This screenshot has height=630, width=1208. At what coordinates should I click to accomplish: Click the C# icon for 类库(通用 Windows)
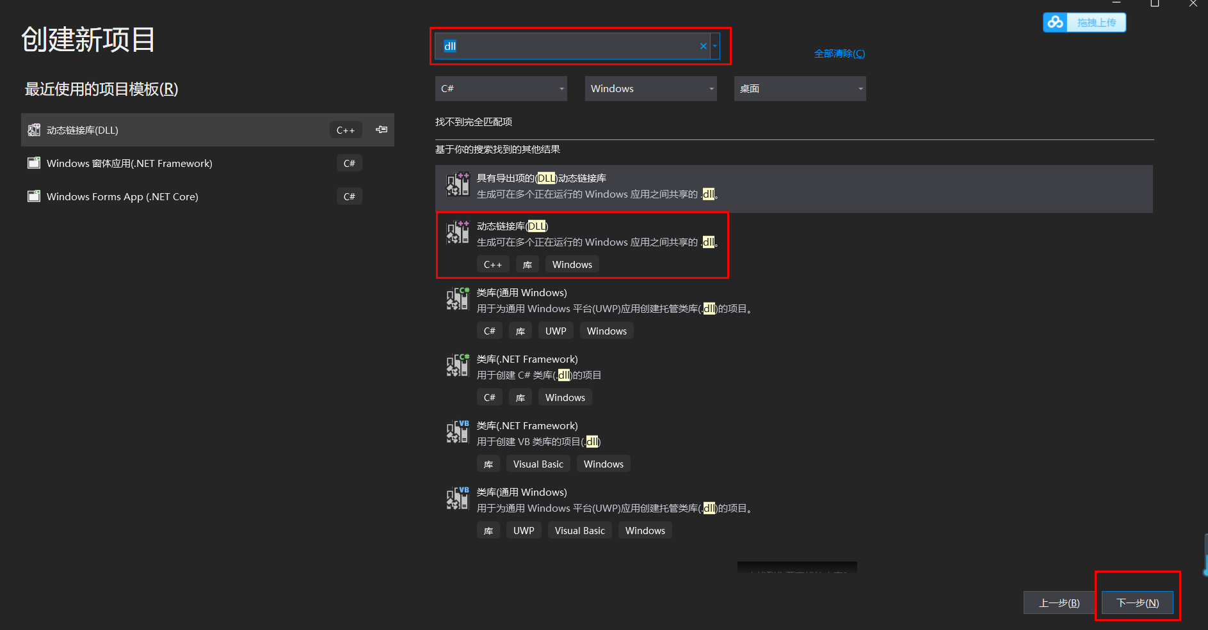pyautogui.click(x=458, y=299)
